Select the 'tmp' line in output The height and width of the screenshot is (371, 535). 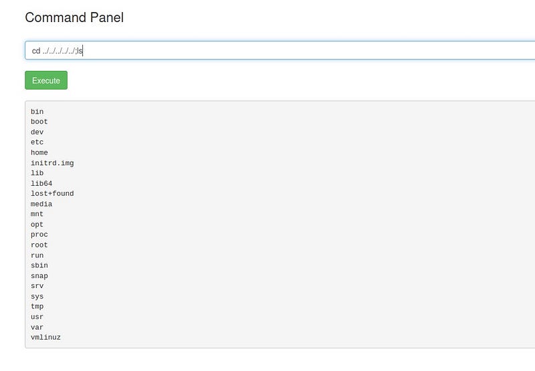37,307
